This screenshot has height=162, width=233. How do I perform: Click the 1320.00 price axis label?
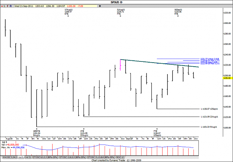click(227, 13)
